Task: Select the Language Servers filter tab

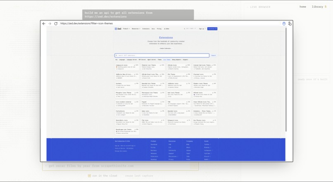Action: 132,59
